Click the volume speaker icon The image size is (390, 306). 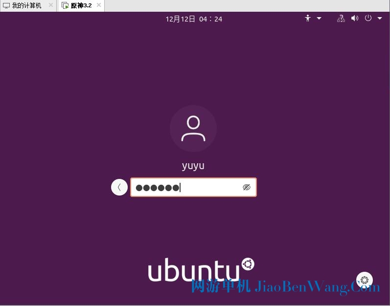355,19
